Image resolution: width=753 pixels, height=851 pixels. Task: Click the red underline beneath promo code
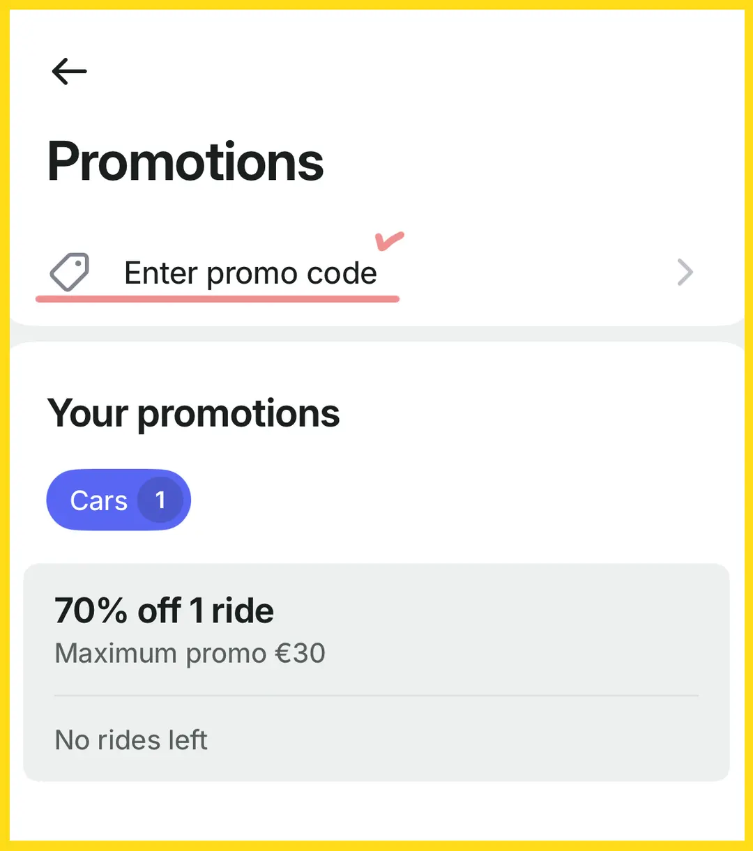click(x=217, y=298)
